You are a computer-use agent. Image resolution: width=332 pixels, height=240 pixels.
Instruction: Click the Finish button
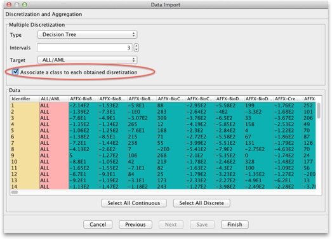[x=235, y=224]
